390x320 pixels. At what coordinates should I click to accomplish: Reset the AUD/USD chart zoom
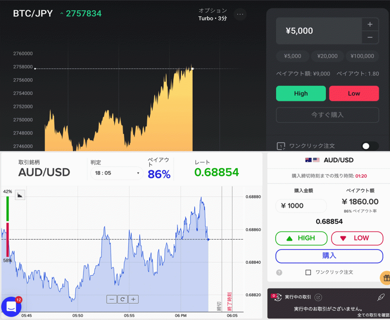(x=123, y=299)
